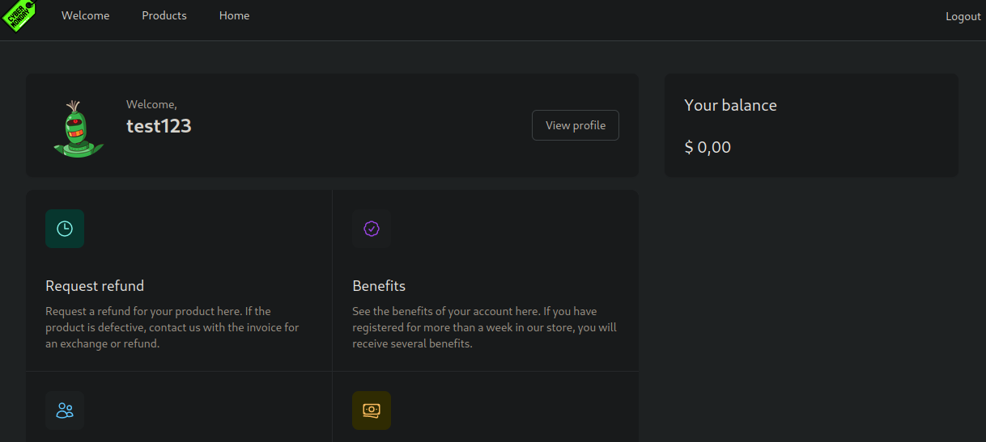Click the clock icon above Request refund
Viewport: 986px width, 442px height.
coord(65,229)
